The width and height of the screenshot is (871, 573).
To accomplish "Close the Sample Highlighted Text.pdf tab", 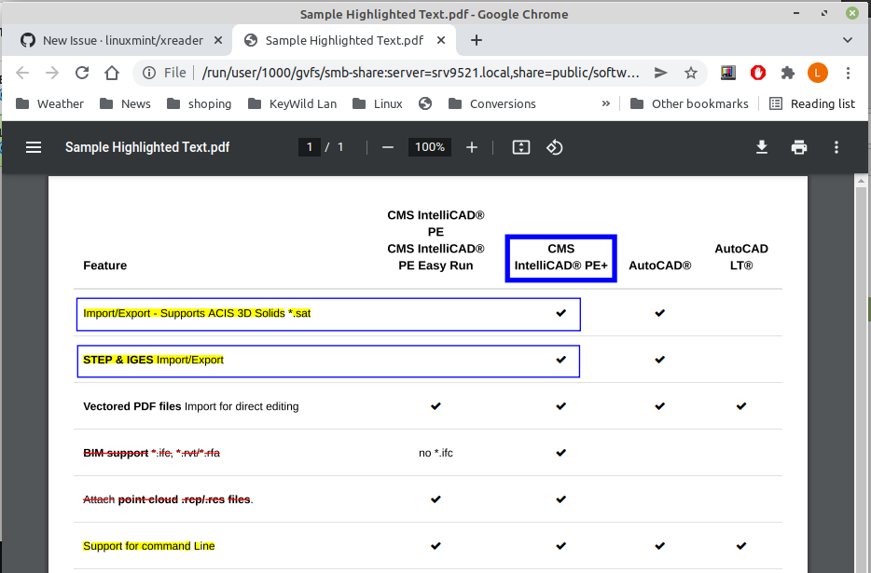I will 441,40.
